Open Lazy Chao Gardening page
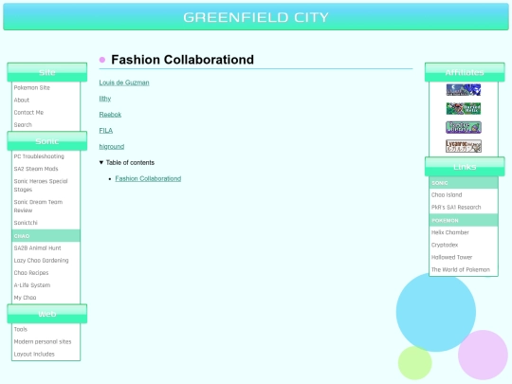 tap(41, 261)
